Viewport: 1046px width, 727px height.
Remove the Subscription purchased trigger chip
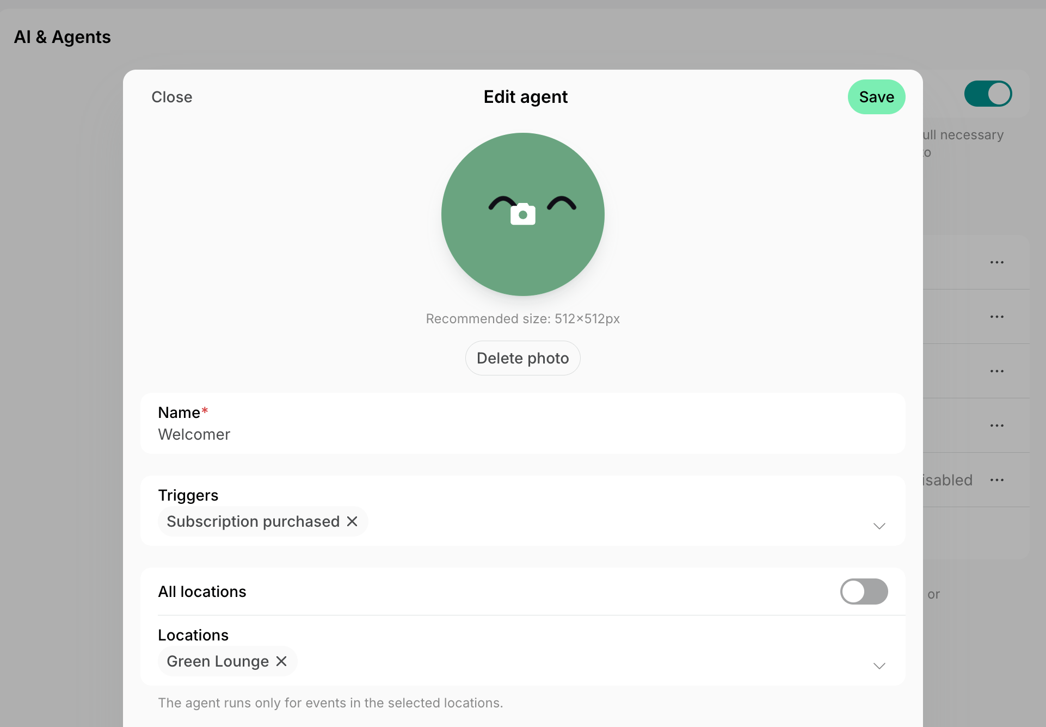[352, 521]
